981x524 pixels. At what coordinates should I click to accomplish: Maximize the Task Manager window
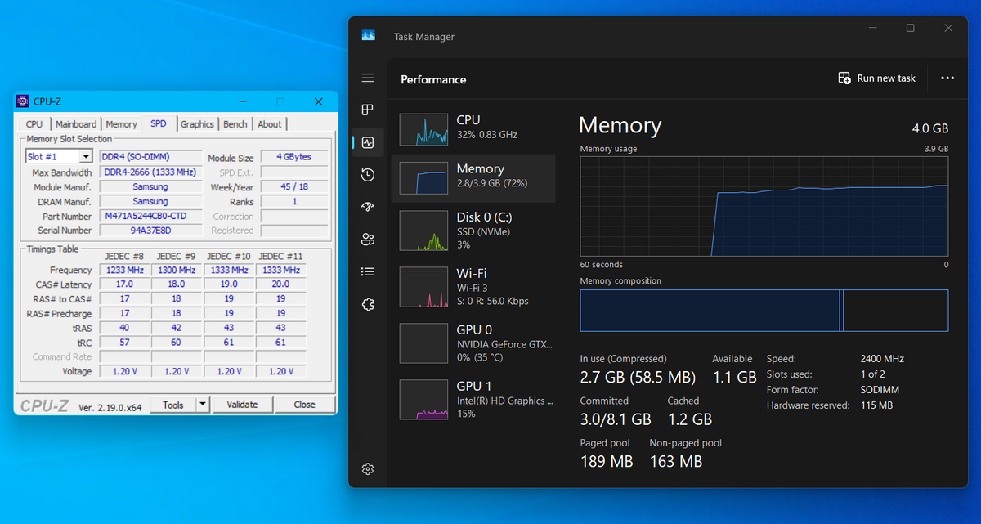pos(911,29)
